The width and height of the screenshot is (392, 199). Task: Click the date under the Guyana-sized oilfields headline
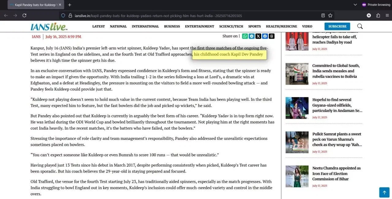click(320, 117)
